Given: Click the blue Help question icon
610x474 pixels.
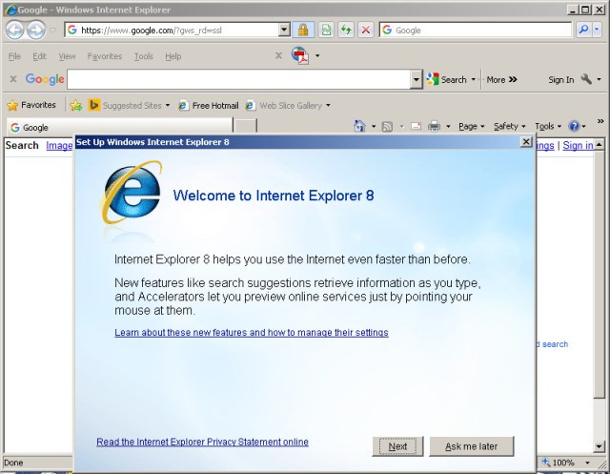Looking at the screenshot, I should [x=574, y=126].
